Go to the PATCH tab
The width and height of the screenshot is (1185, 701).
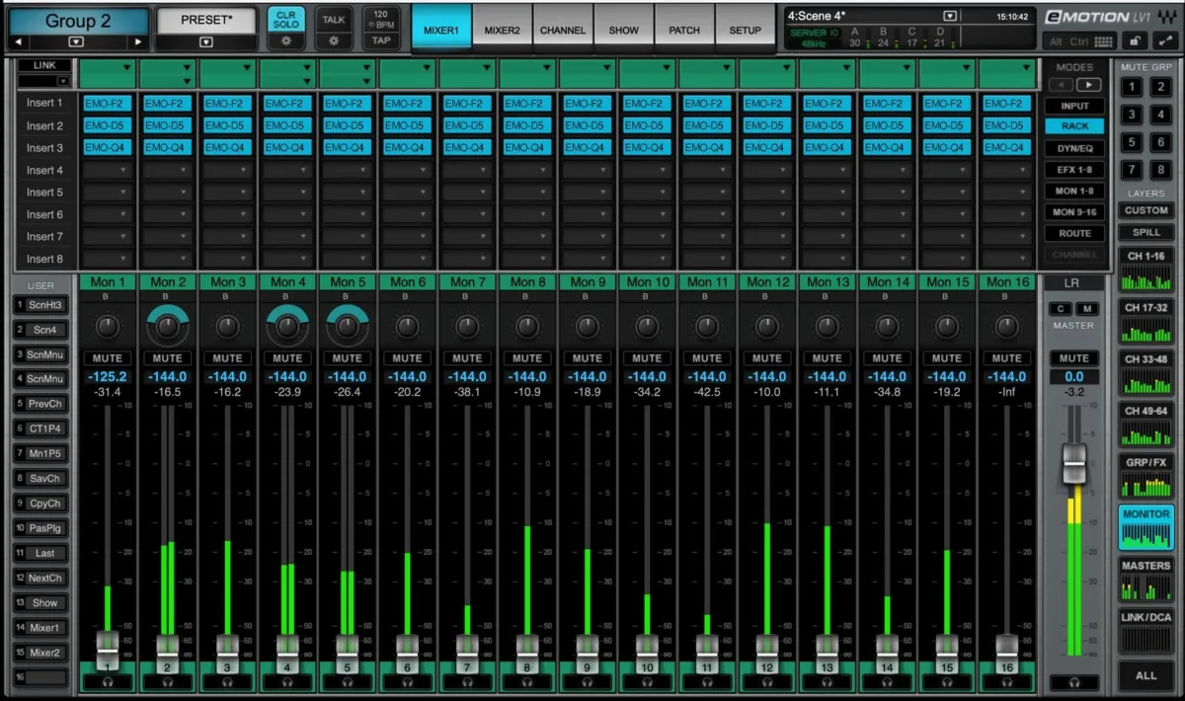(x=684, y=30)
